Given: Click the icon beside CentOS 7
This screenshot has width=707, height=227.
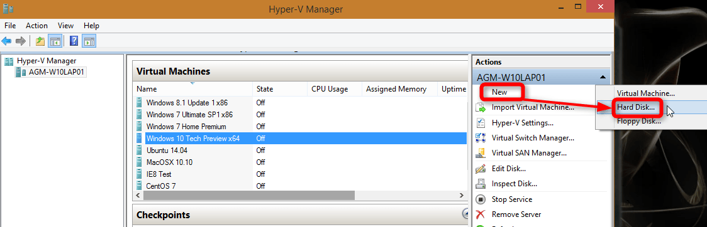Looking at the screenshot, I should coord(140,186).
